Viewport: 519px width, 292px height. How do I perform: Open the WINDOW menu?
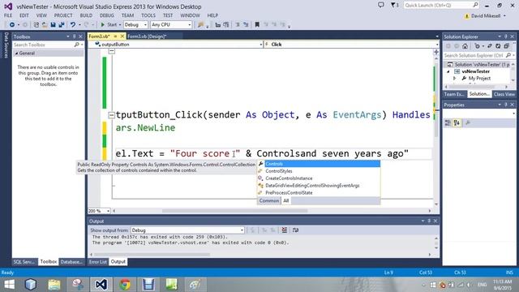pyautogui.click(x=190, y=15)
